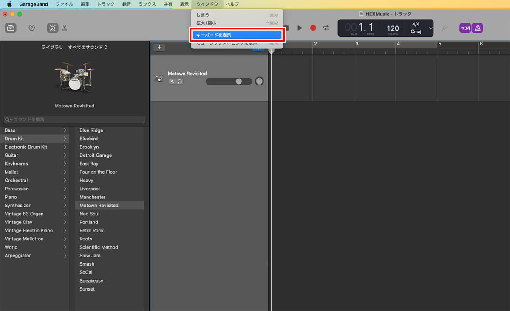
Task: Choose the Sunset drum kit
Action: tap(110, 289)
